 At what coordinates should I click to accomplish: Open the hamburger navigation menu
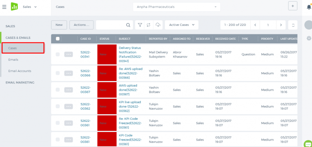pyautogui.click(x=4, y=7)
